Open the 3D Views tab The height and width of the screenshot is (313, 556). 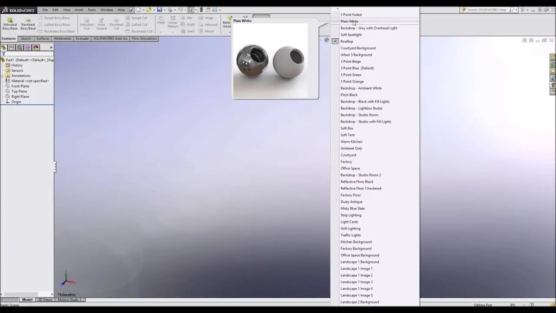point(45,300)
